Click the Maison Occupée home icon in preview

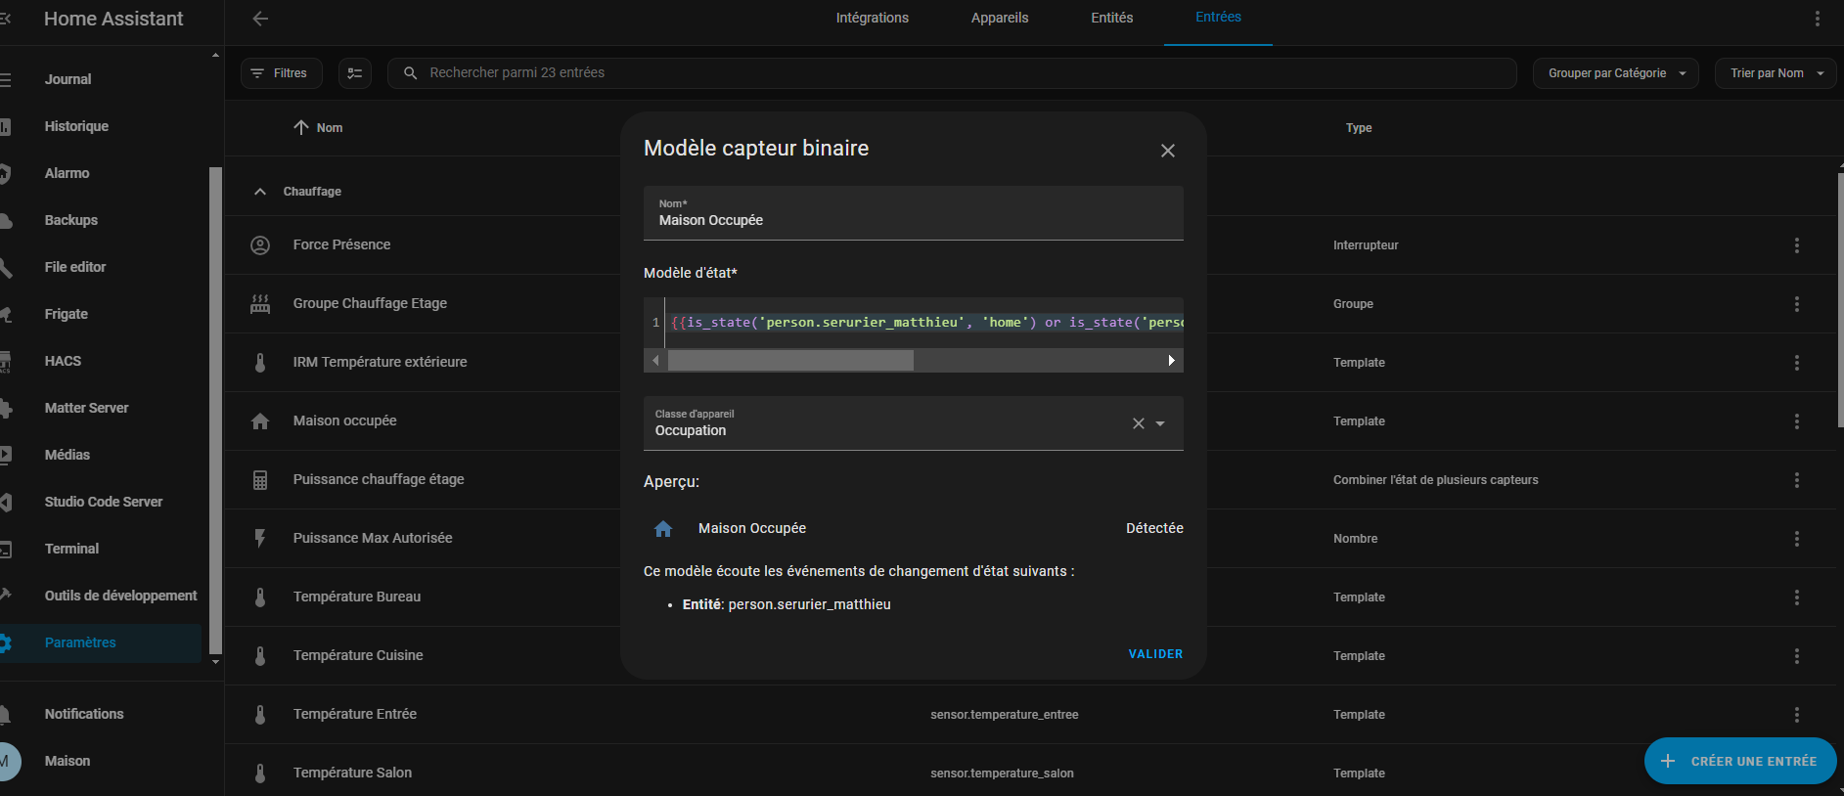click(663, 529)
